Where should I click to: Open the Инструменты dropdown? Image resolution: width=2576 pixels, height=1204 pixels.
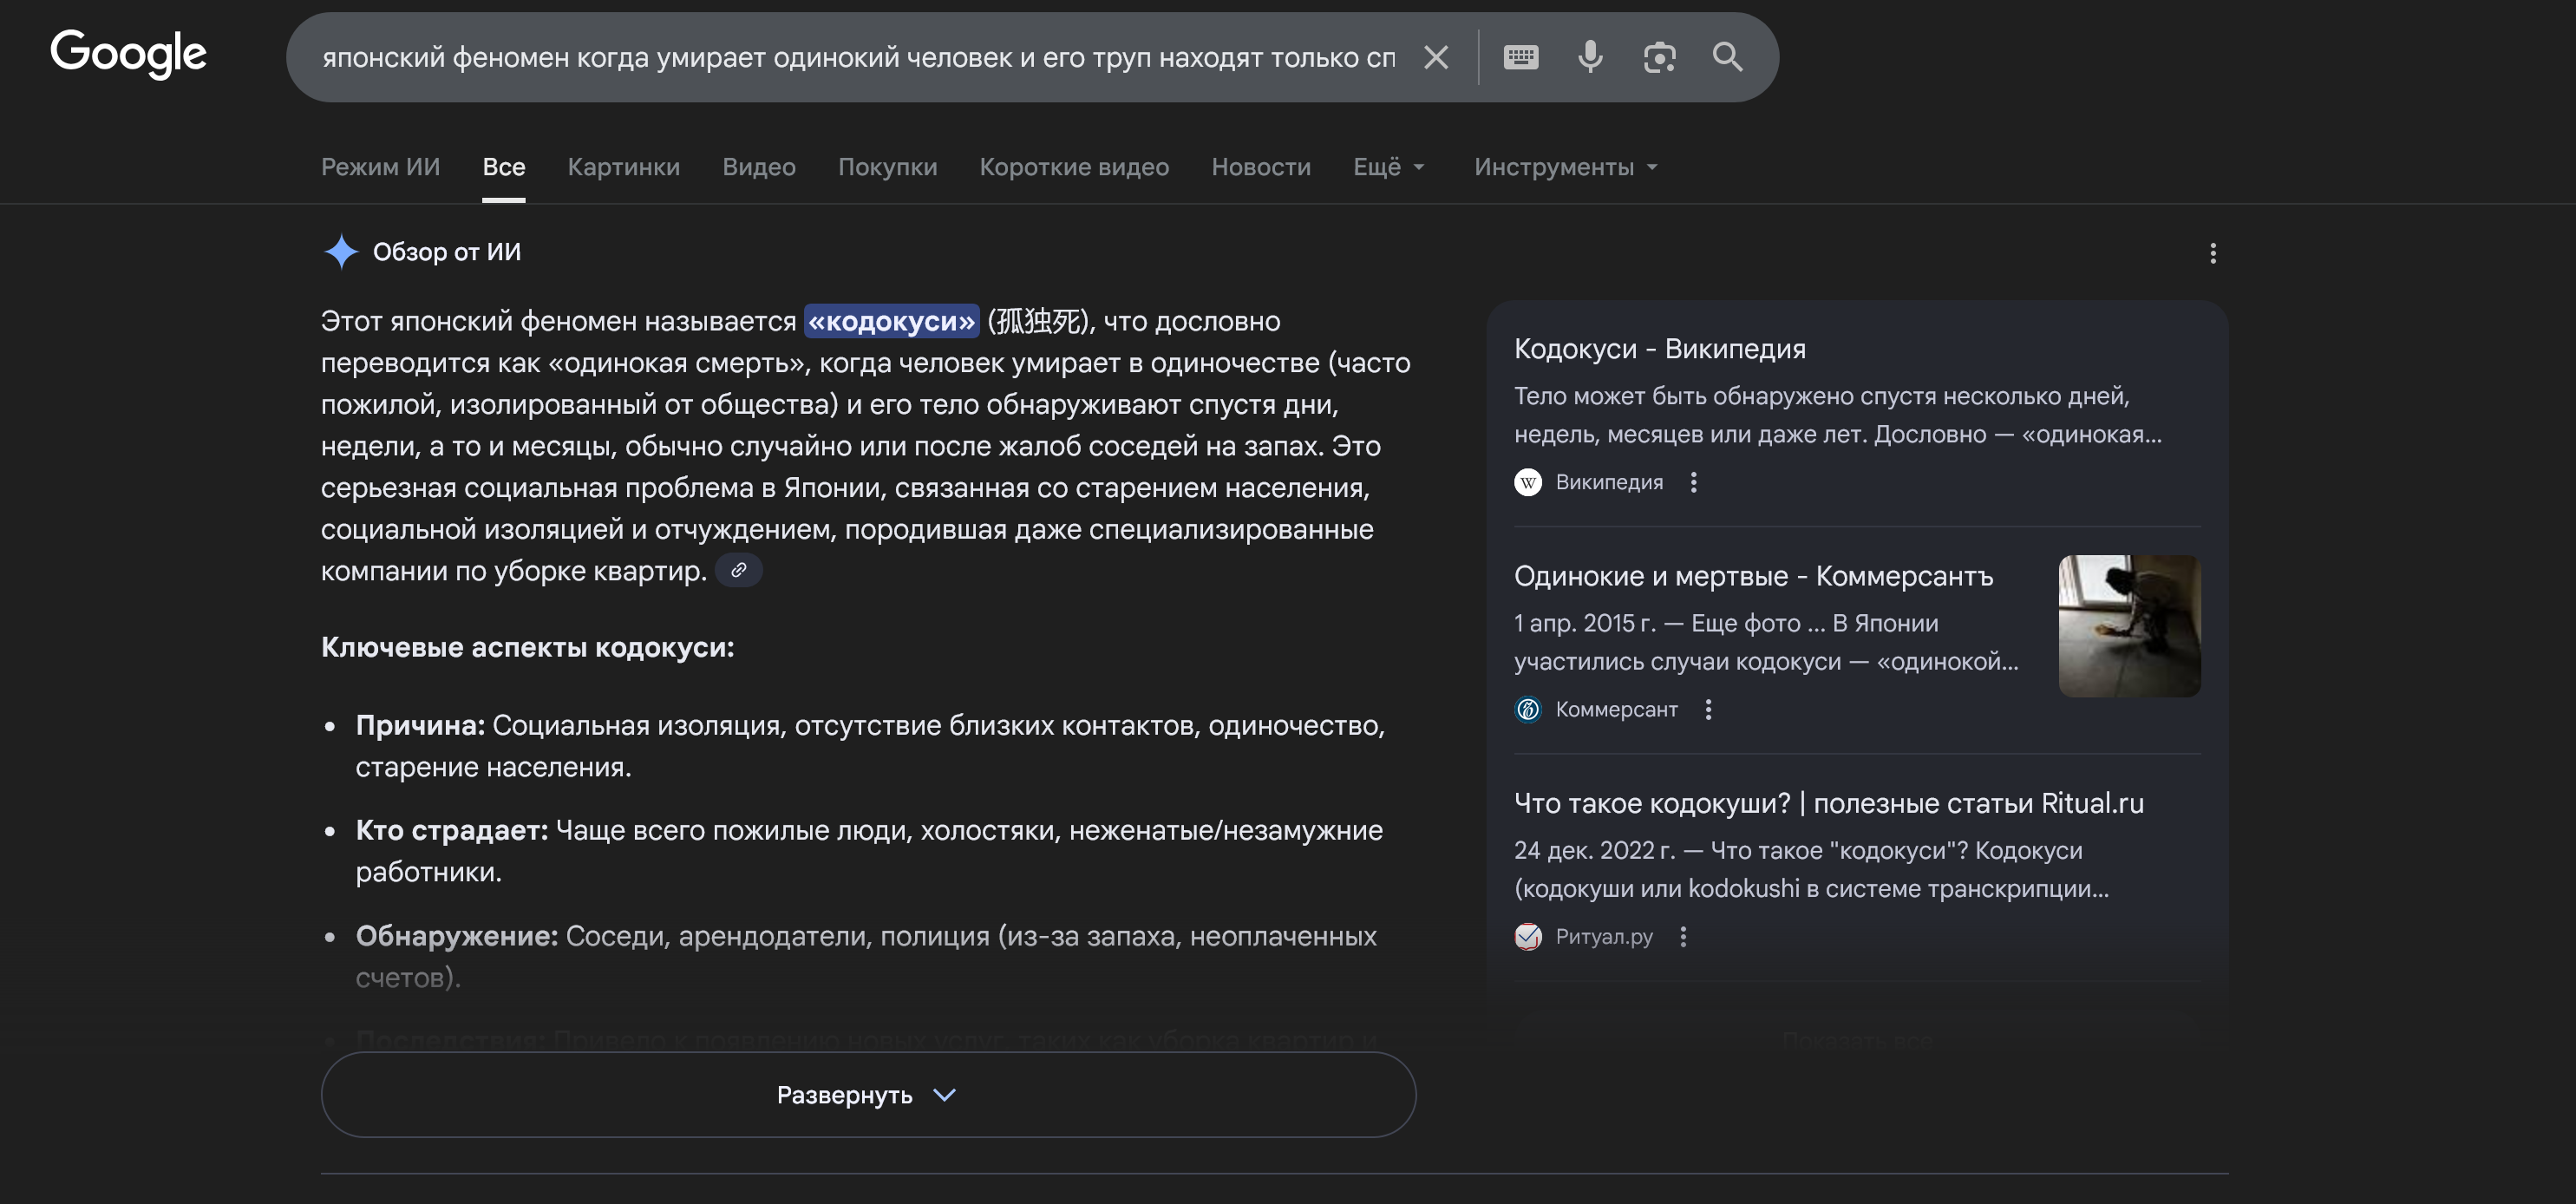pyautogui.click(x=1564, y=167)
